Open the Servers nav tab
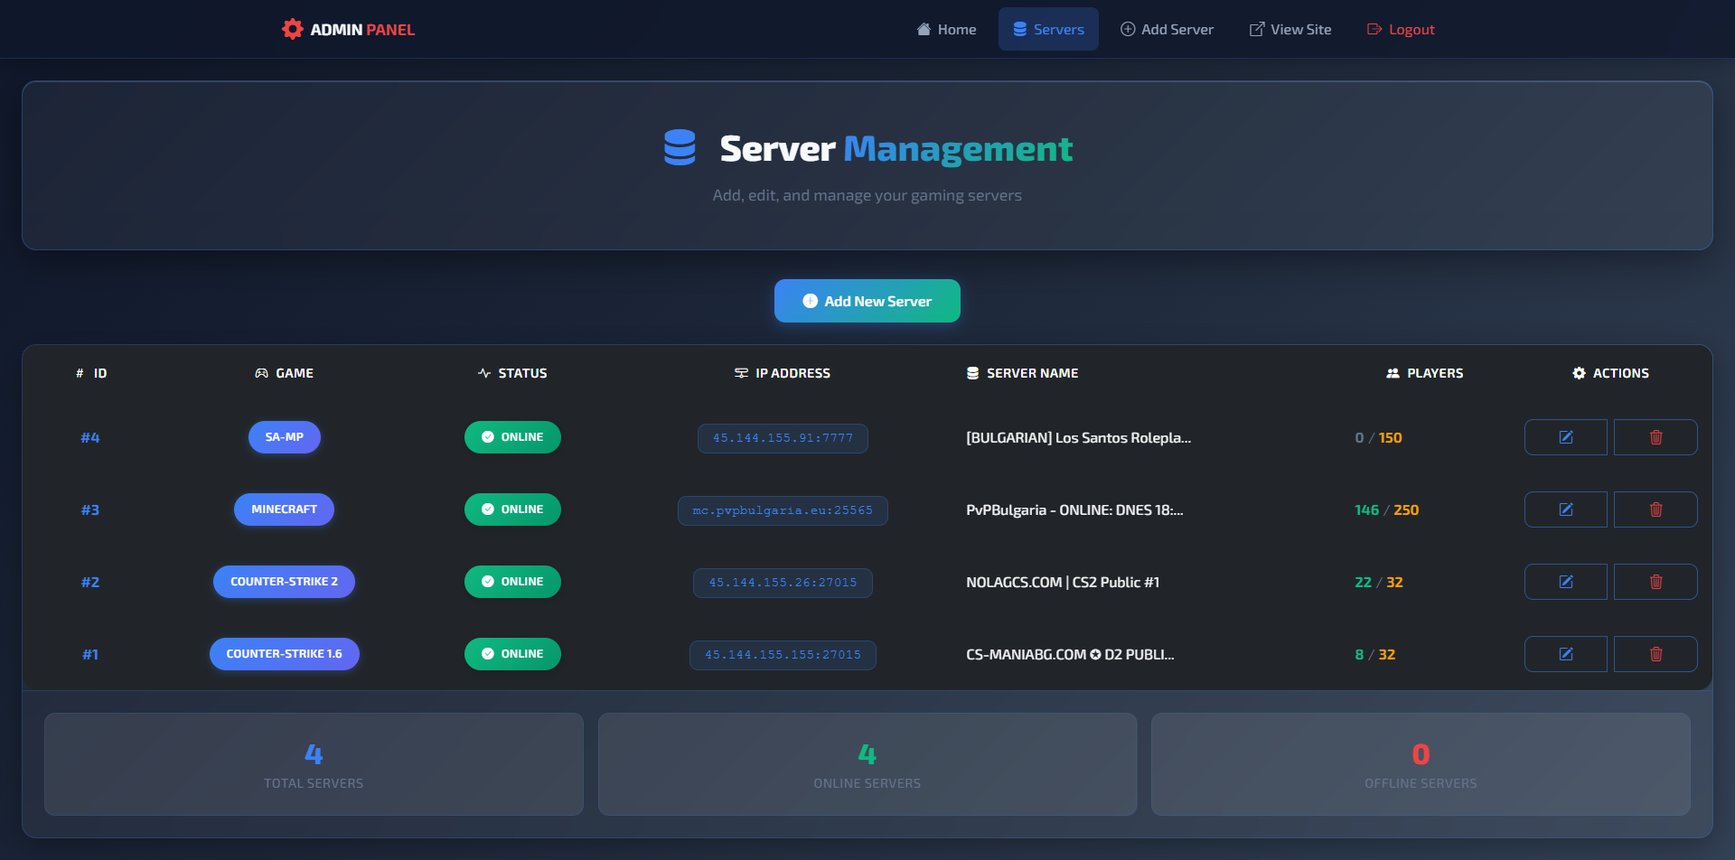 point(1048,30)
